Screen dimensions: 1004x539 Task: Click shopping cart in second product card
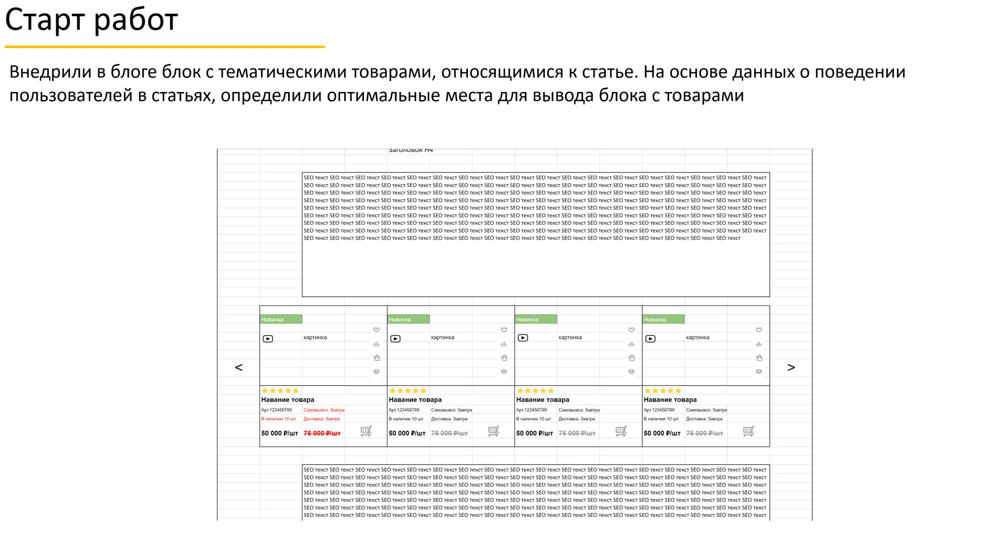[494, 431]
